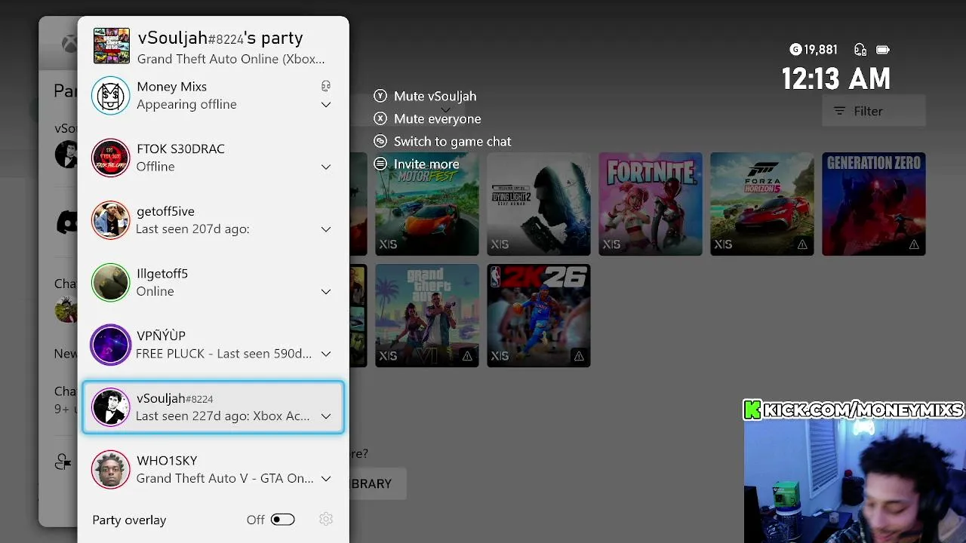Viewport: 966px width, 543px height.
Task: Click the controller battery icon
Action: (x=883, y=50)
